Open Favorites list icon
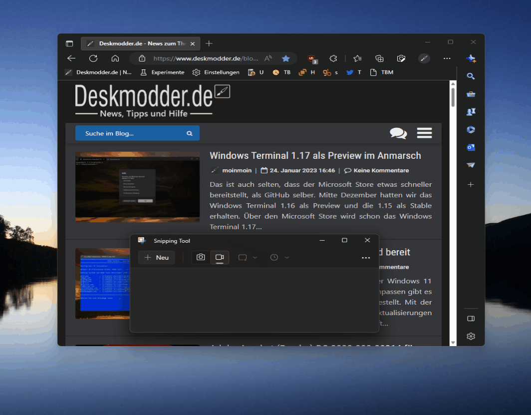This screenshot has width=531, height=415. (357, 58)
